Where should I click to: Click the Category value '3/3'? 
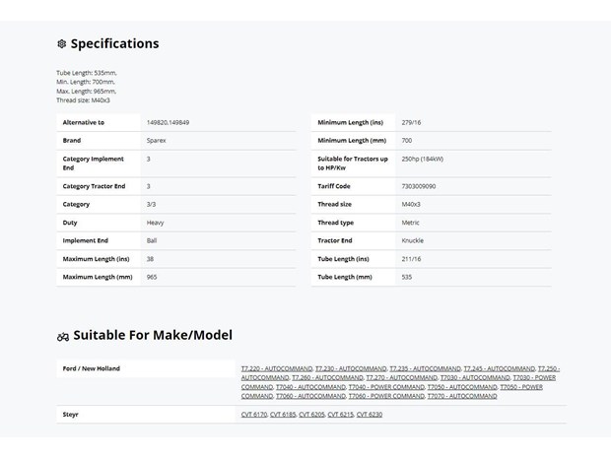coord(151,204)
